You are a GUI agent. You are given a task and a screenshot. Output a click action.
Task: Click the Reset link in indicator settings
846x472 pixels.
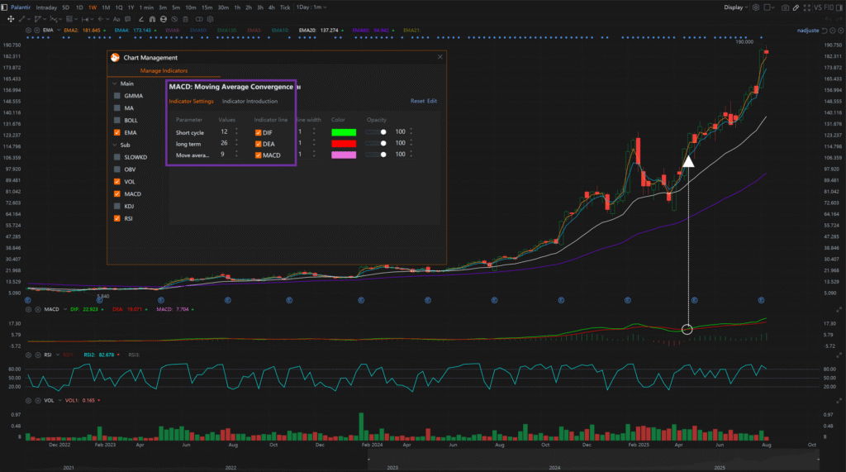click(417, 102)
